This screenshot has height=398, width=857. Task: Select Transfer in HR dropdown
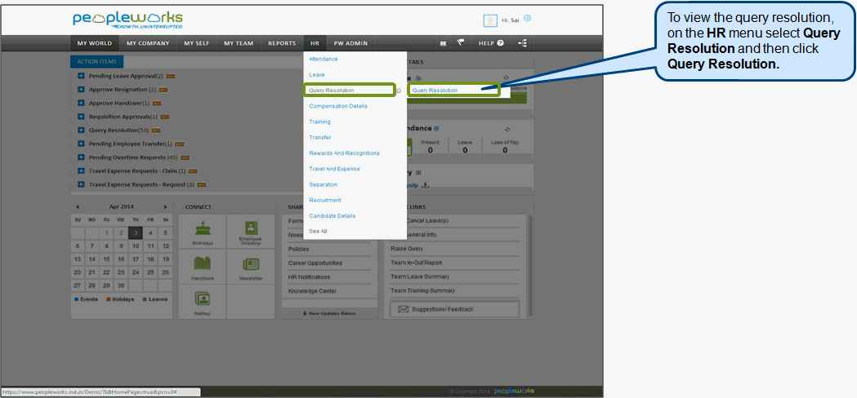(320, 138)
